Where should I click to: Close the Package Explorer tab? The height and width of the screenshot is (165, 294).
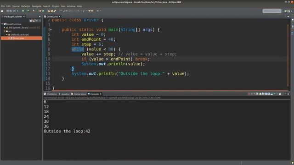[24, 16]
